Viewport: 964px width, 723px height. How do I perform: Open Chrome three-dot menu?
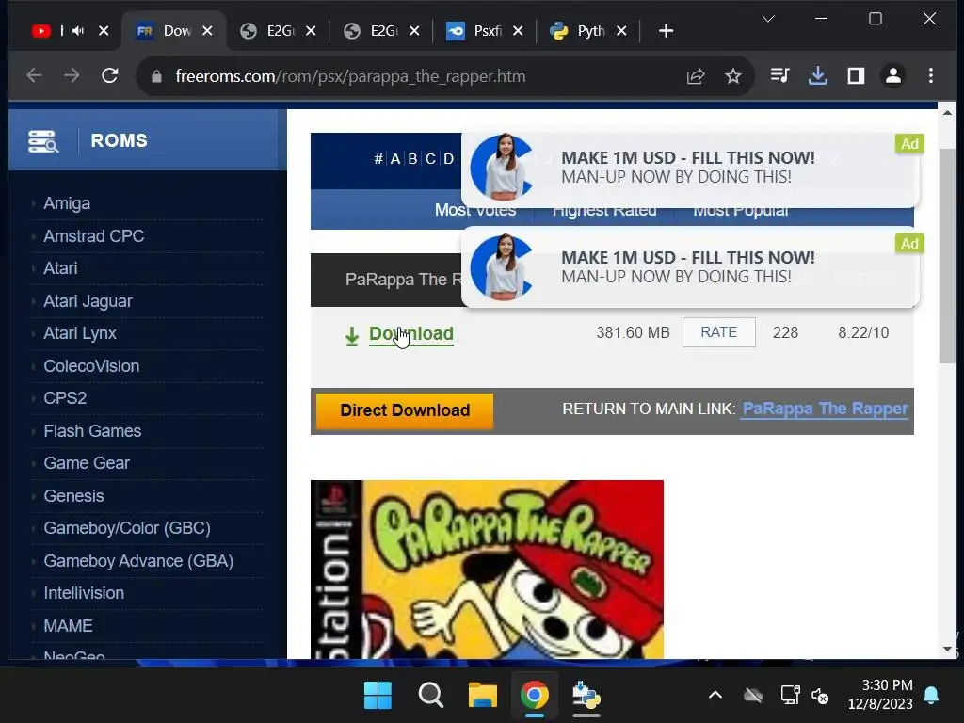point(931,75)
